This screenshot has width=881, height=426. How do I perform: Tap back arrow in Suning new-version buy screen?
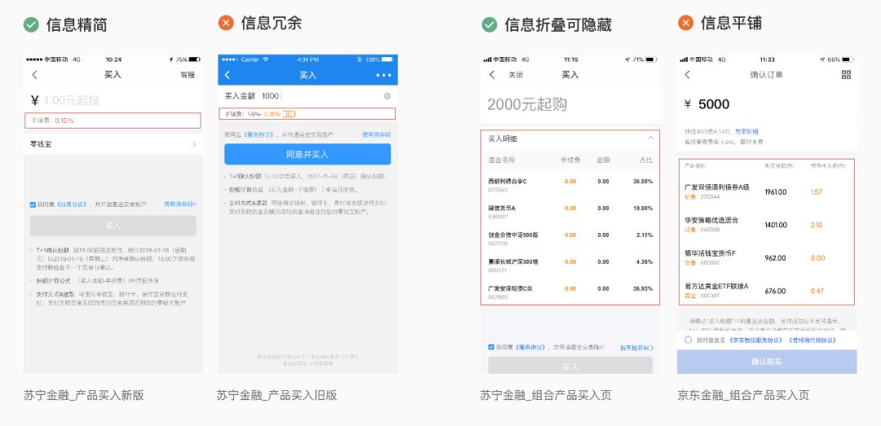(x=35, y=75)
